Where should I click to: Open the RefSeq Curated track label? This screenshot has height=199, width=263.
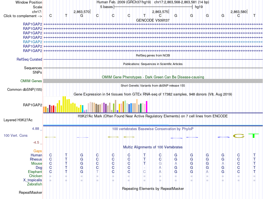[x=29, y=59]
